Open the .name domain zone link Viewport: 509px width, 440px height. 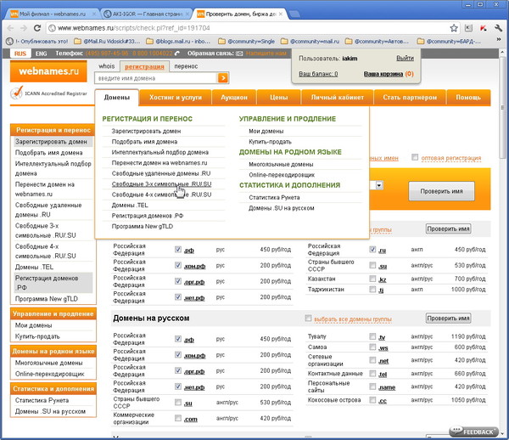[x=387, y=387]
